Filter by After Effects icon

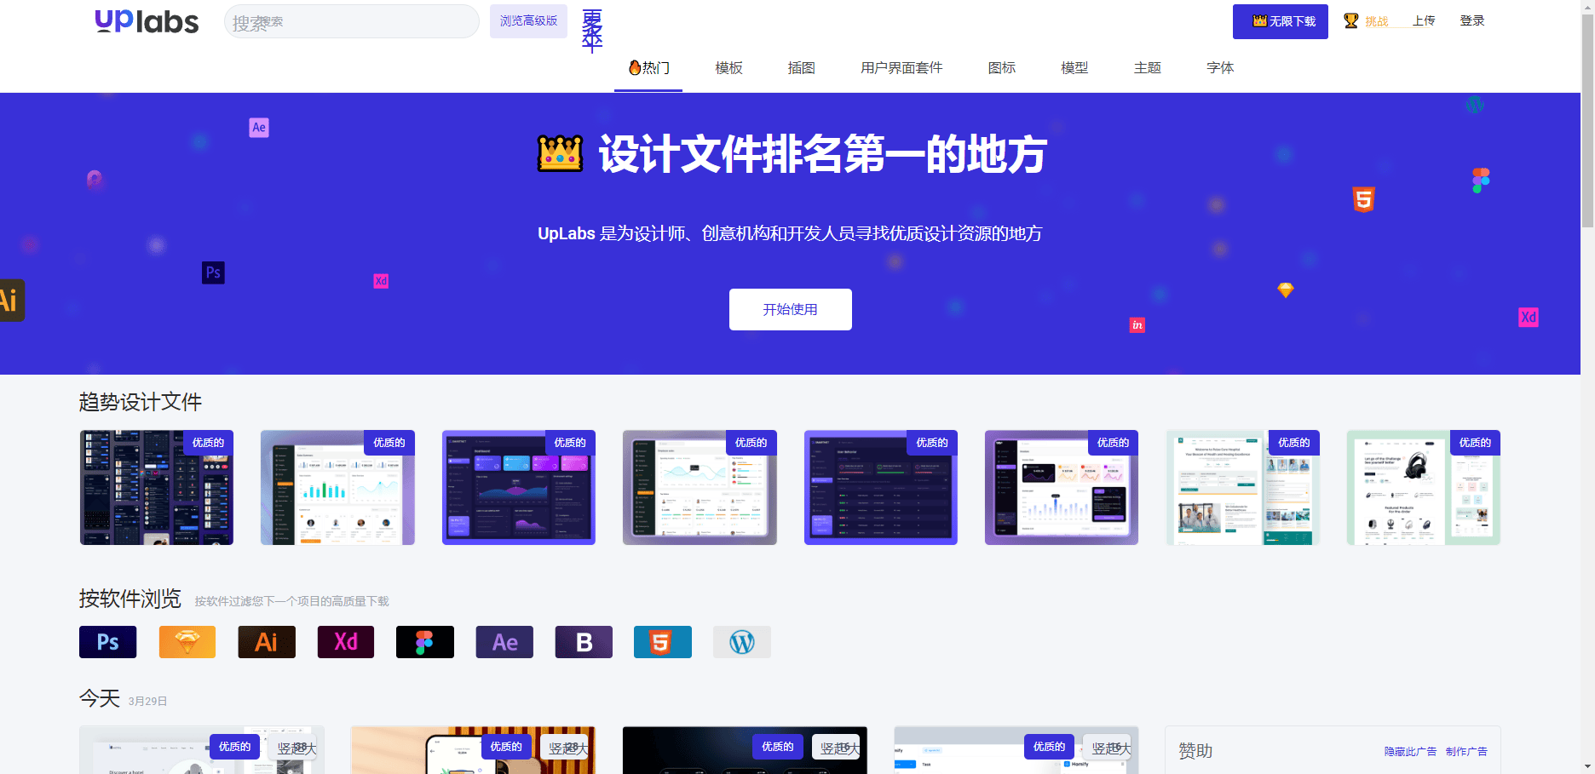504,642
